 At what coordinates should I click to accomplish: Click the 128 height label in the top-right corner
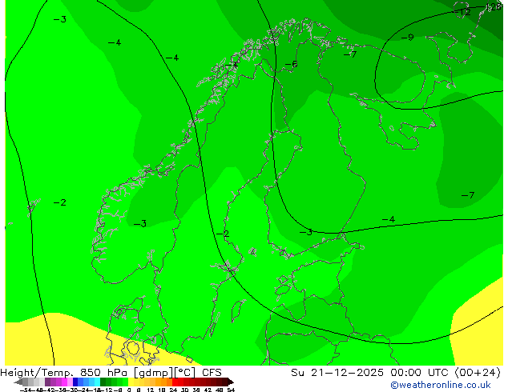[494, 6]
